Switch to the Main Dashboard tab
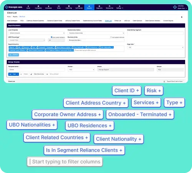The image size is (192, 173). [12, 21]
